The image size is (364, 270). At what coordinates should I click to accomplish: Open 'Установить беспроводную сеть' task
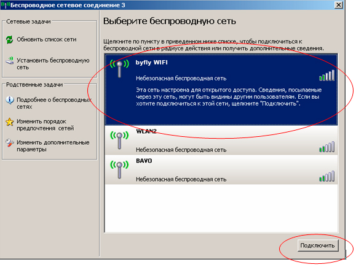[x=53, y=64]
